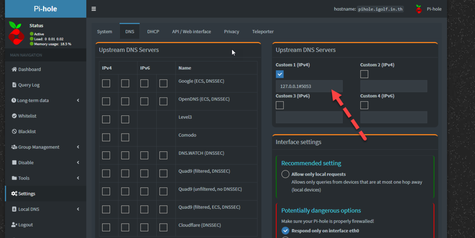Screen dimensions: 475x238
Task: Expand Group Management submenu arrow
Action: point(78,147)
